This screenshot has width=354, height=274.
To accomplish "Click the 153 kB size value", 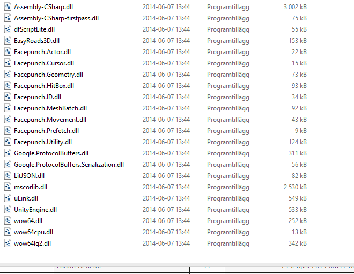I will coord(298,41).
